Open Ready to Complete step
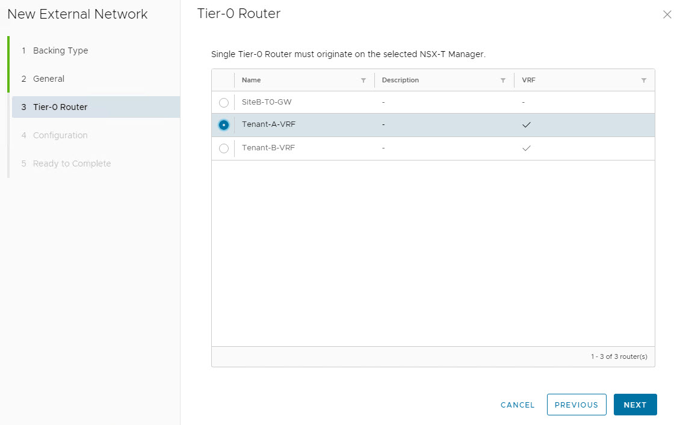 click(x=72, y=164)
